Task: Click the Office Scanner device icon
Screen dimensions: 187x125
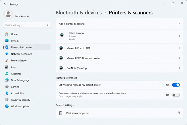Action: click(62, 35)
